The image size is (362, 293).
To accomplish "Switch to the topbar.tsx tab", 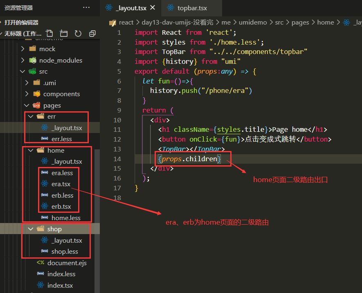I will [x=192, y=8].
